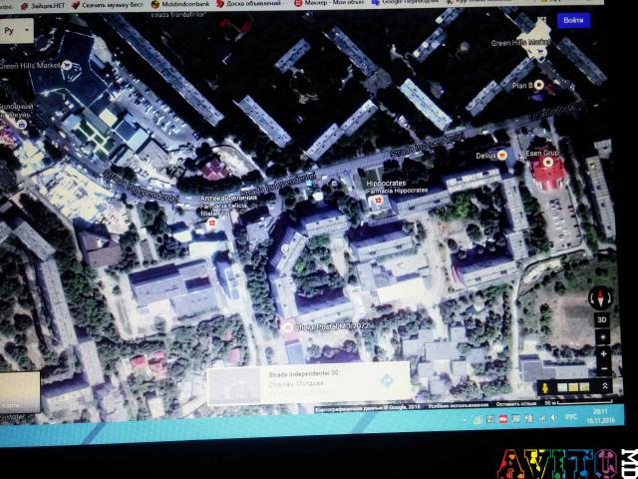Select the Oficiul Postal MD-2072 marker
This screenshot has width=638, height=479.
[x=288, y=326]
